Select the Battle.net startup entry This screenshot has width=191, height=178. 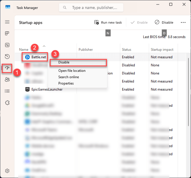(x=39, y=57)
